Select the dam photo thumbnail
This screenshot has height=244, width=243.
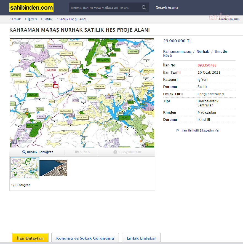(53, 168)
